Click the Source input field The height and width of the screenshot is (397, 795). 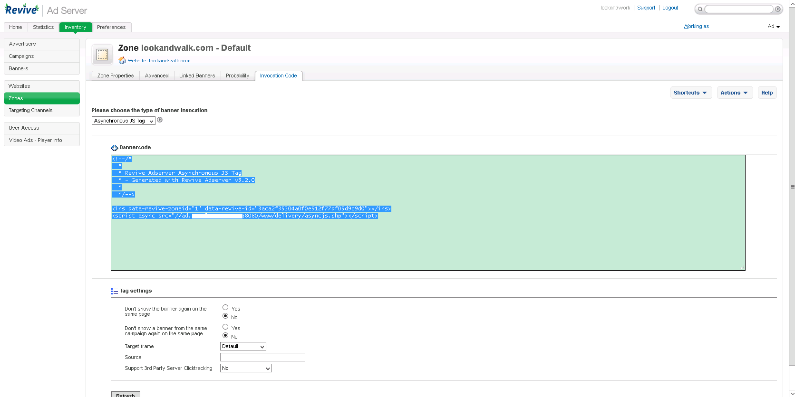[x=262, y=357]
